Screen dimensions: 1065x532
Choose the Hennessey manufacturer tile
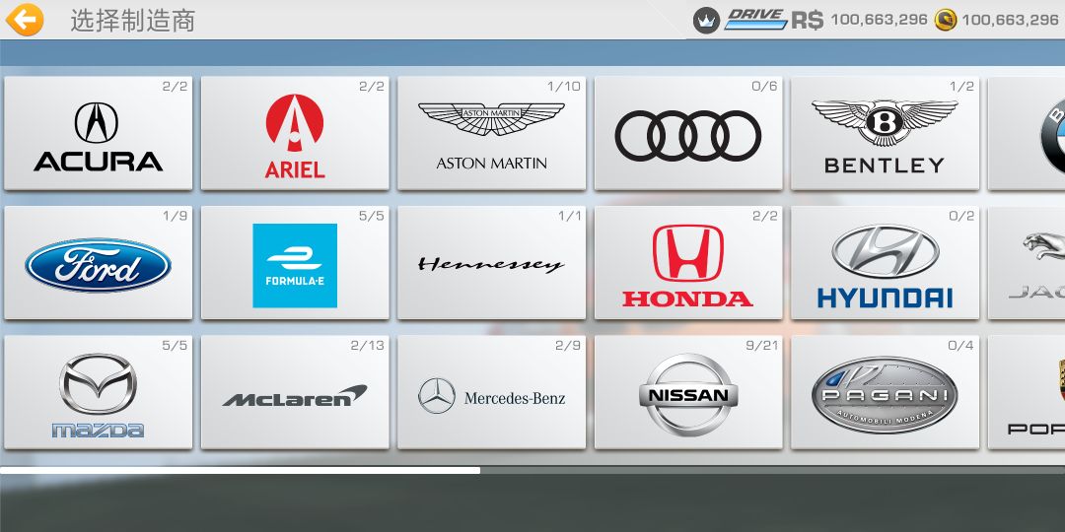[492, 263]
